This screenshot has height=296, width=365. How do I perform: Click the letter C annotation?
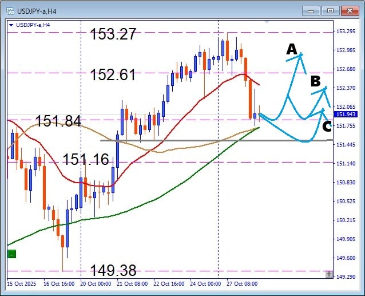pyautogui.click(x=327, y=127)
